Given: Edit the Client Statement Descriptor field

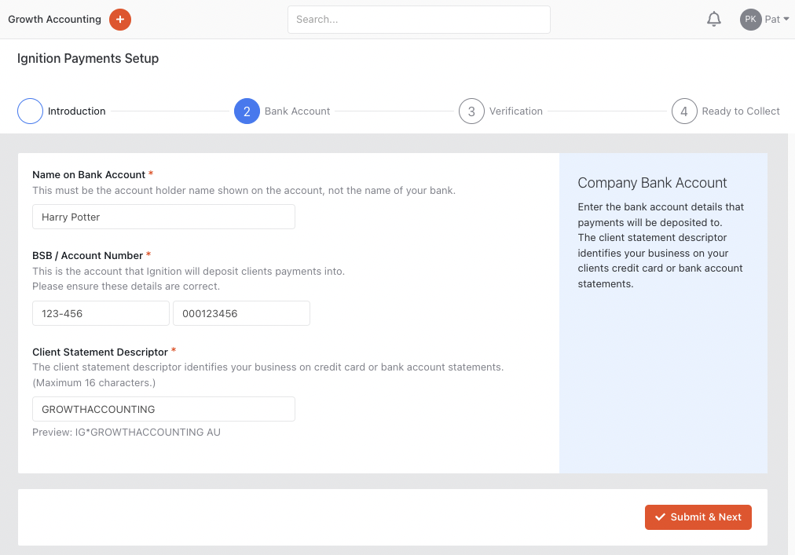Looking at the screenshot, I should click(163, 409).
